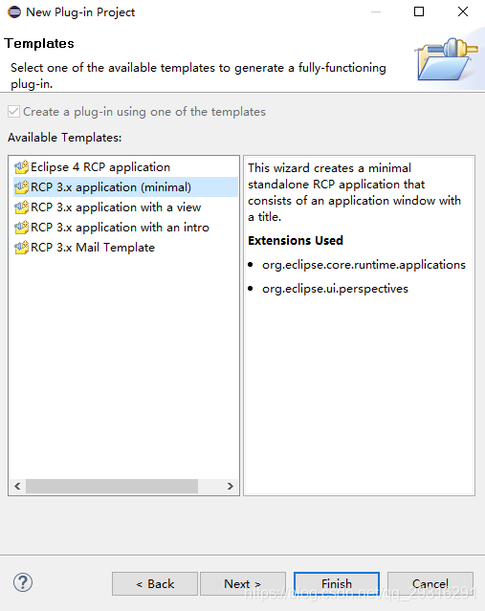
Task: Click the Extensions Used heading
Action: [x=296, y=240]
